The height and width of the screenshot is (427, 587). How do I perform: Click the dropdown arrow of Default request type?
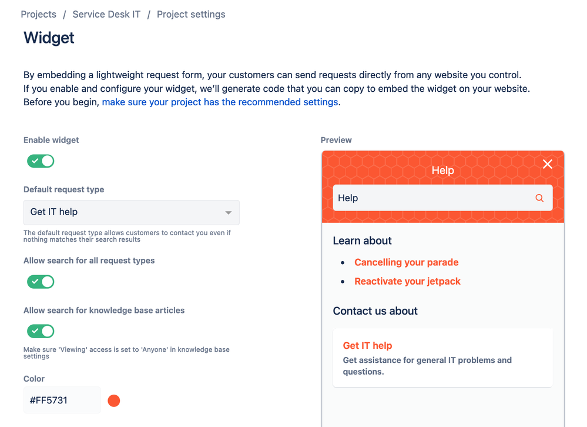point(229,212)
